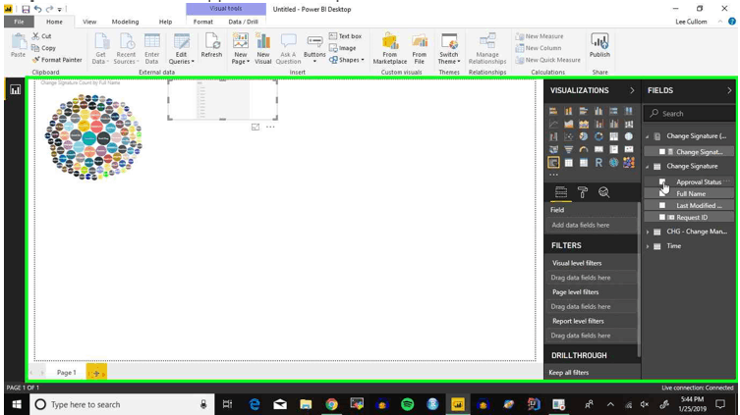Click the bubble chart visual on canvas
Image resolution: width=740 pixels, height=415 pixels.
point(93,137)
